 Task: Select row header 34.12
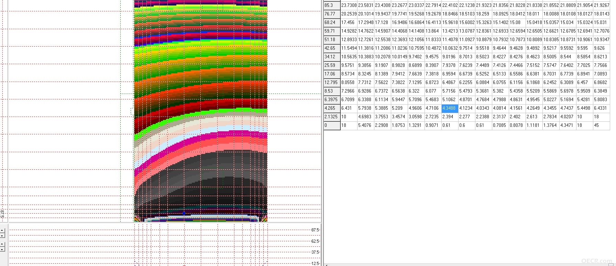[x=332, y=57]
